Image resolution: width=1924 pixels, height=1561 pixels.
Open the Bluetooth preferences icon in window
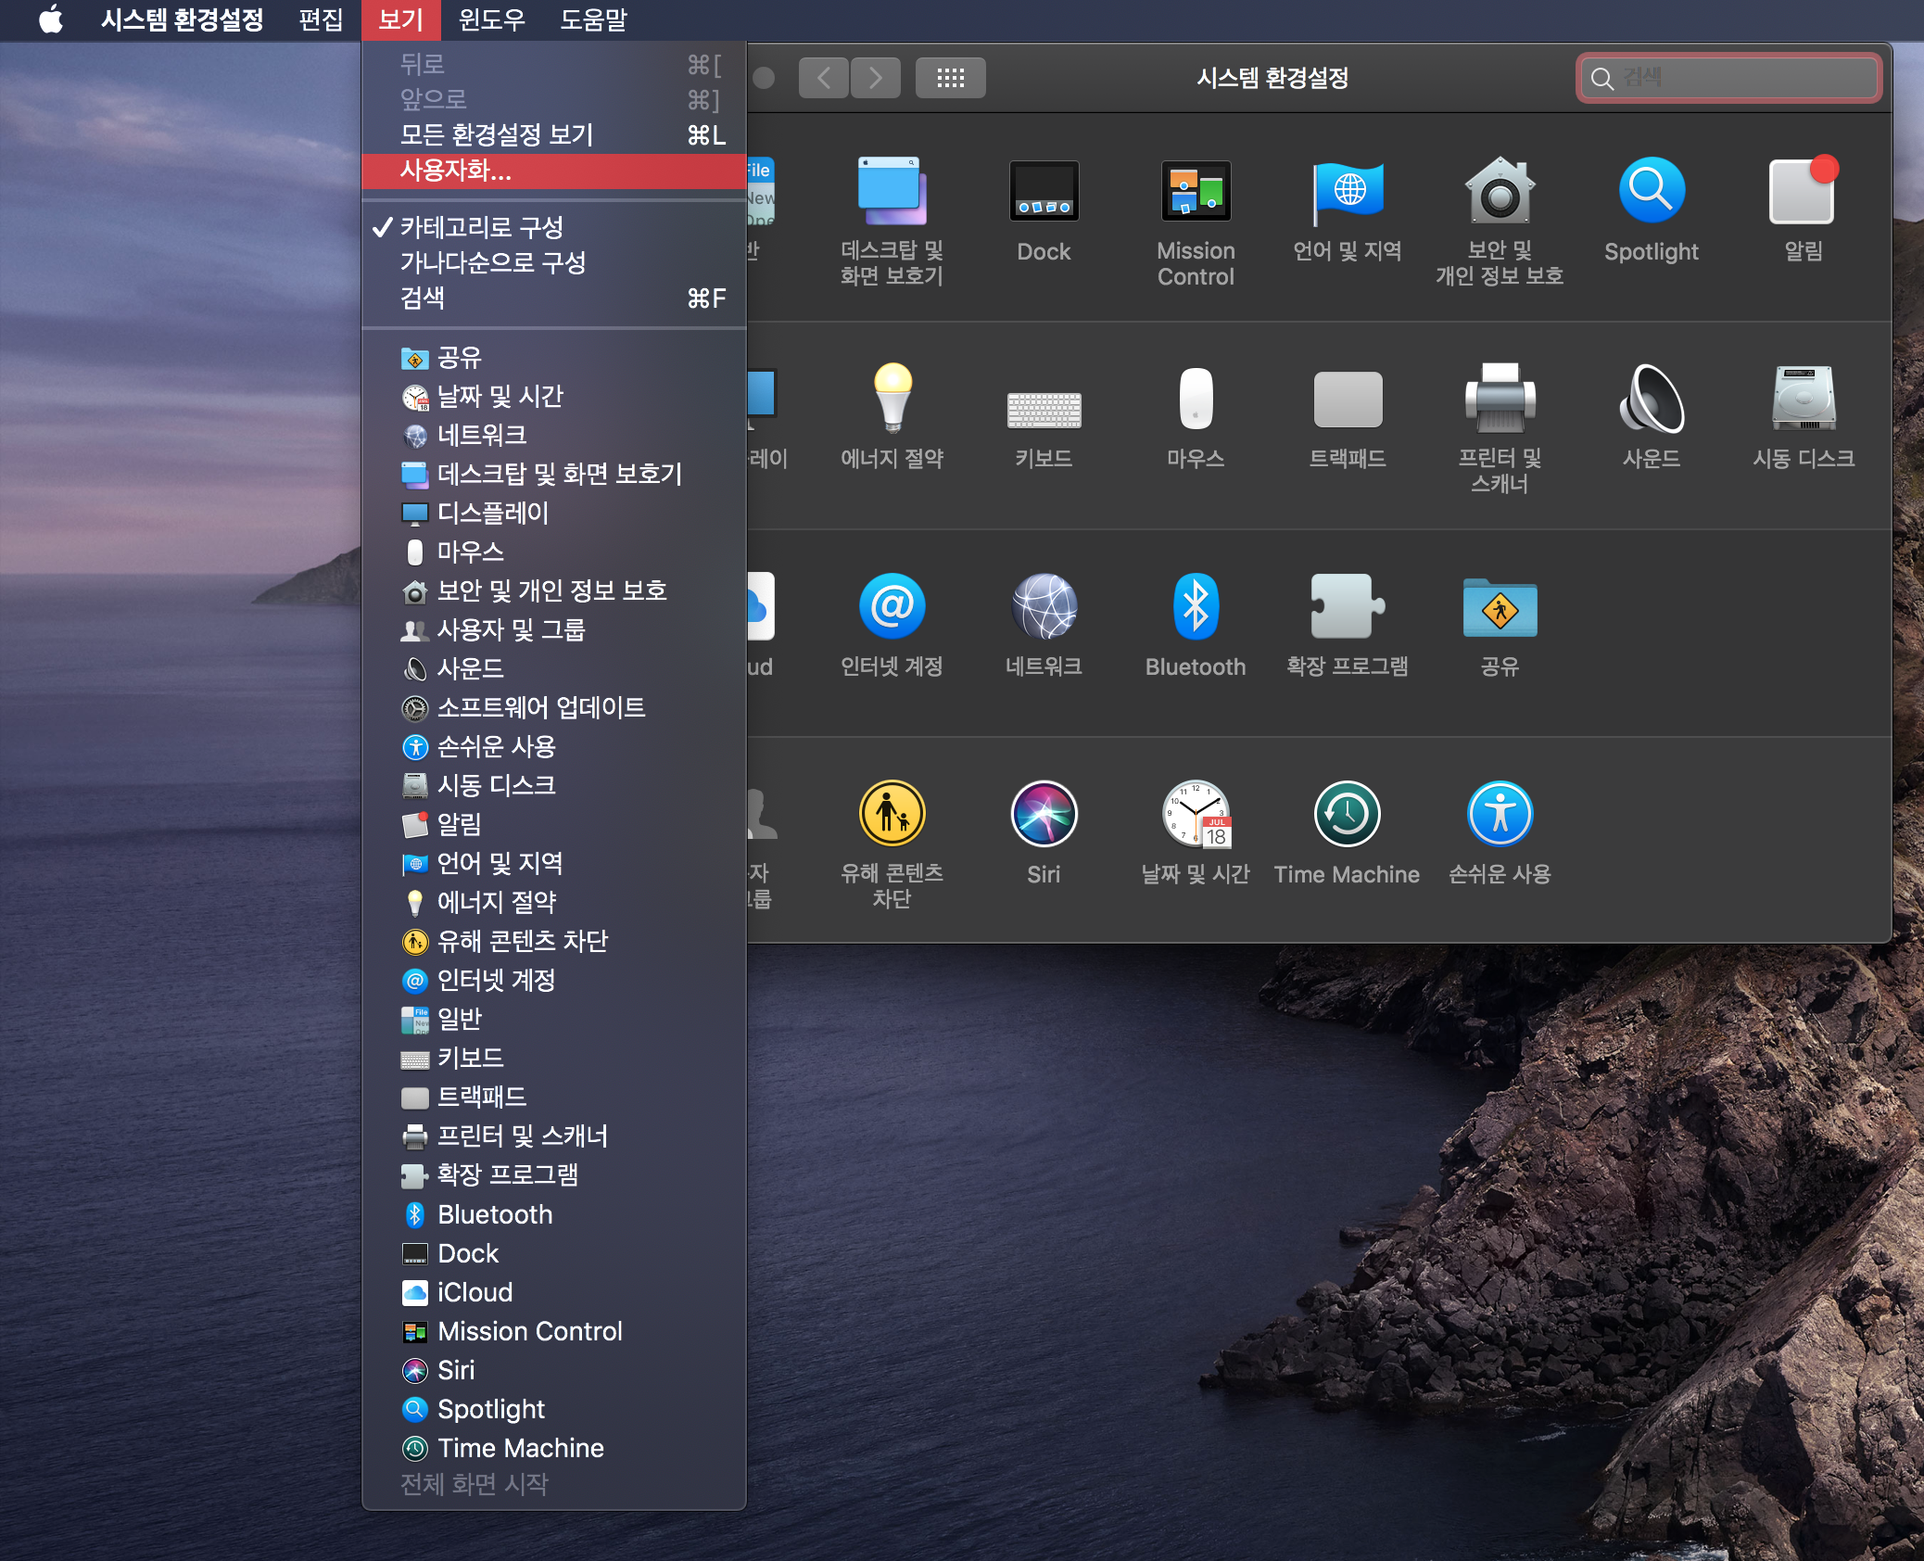click(x=1195, y=607)
